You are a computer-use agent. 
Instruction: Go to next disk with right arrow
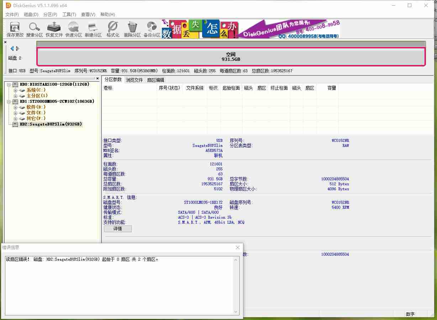[18, 49]
